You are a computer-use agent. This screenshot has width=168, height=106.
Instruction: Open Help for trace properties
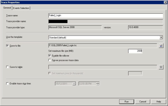(158, 102)
